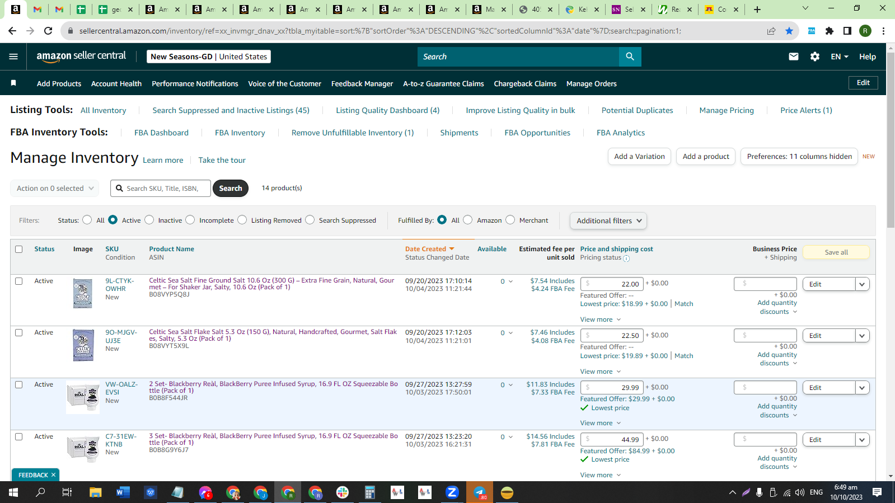Bookmark this page with the star icon
Viewport: 895px width, 503px height.
tap(789, 31)
